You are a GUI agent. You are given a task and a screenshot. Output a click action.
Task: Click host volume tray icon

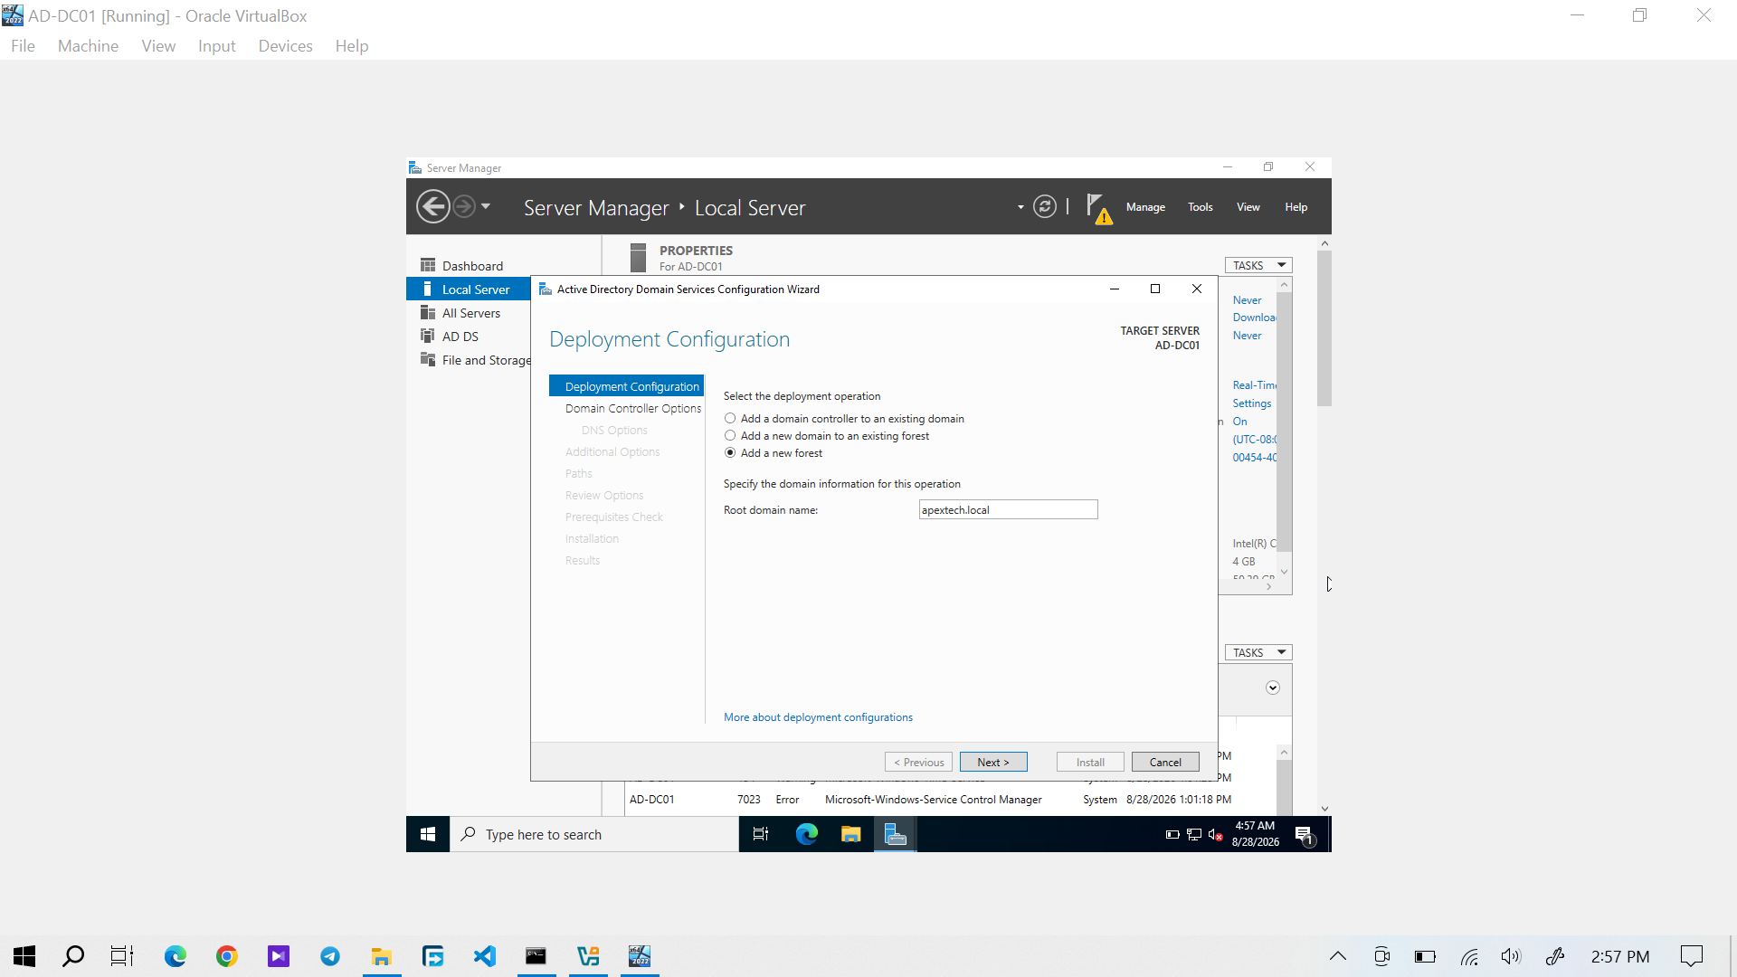1511,956
